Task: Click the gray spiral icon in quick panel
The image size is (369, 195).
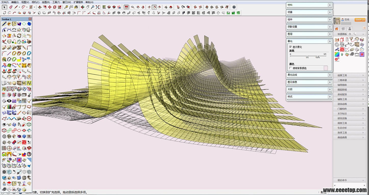Action: pyautogui.click(x=337, y=45)
